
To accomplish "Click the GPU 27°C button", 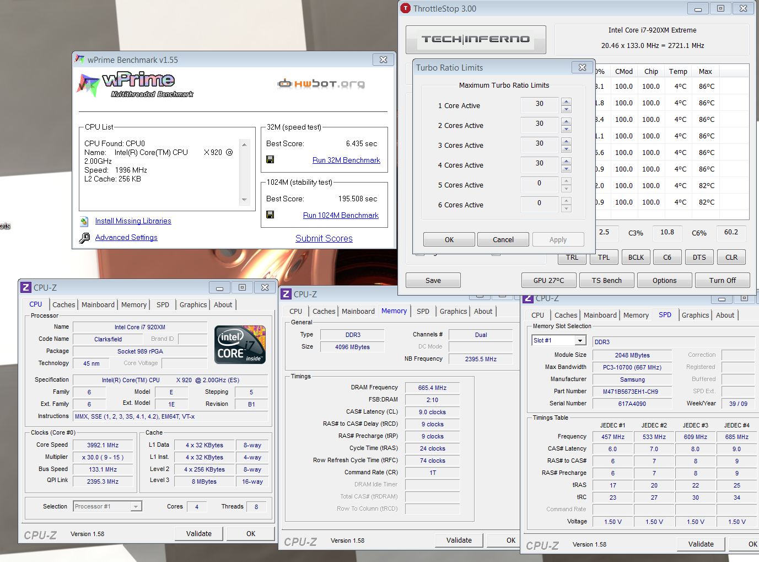I will click(549, 280).
